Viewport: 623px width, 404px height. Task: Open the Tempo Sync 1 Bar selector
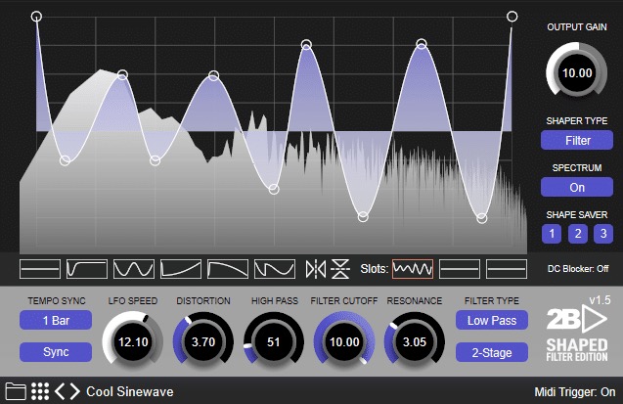click(56, 320)
